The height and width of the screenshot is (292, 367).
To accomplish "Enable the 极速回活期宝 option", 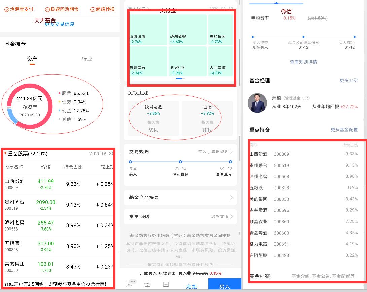I will [62, 10].
